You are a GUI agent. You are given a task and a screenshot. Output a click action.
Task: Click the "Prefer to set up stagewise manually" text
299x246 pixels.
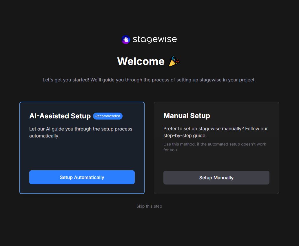(215, 129)
